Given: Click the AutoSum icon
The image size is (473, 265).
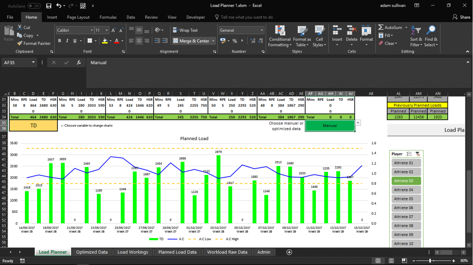Looking at the screenshot, I should coord(381,28).
